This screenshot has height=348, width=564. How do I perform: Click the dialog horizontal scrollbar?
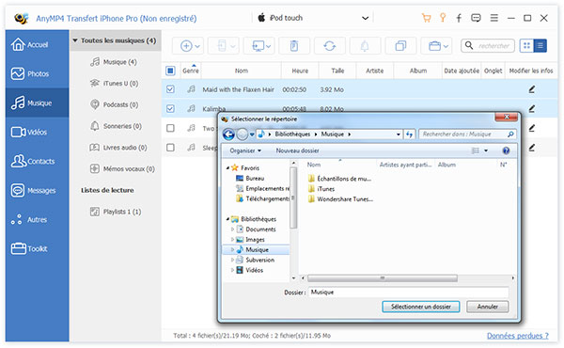383,278
